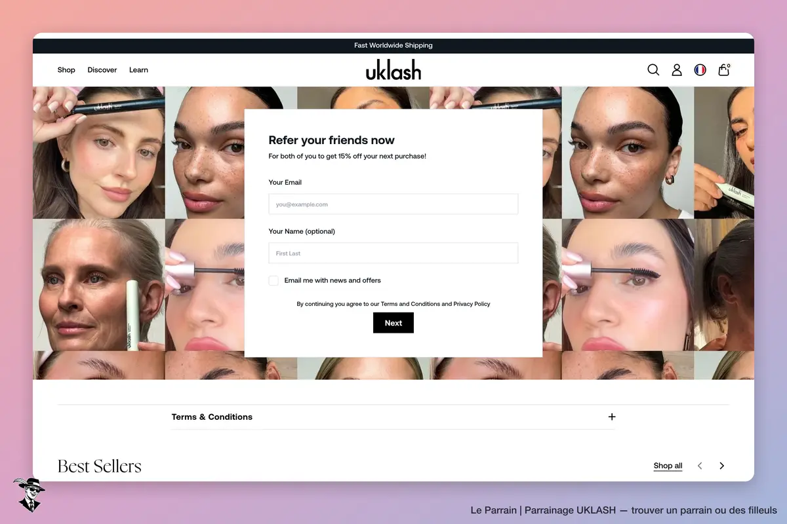Viewport: 787px width, 524px height.
Task: Open the search magnifier icon
Action: tap(653, 70)
